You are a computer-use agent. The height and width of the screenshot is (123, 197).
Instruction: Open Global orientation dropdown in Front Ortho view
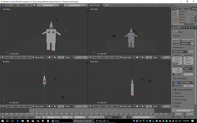coord(157,106)
